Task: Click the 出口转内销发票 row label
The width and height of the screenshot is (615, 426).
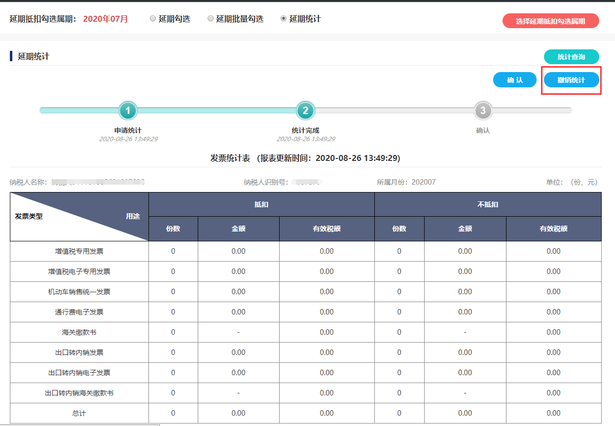Action: coord(79,352)
